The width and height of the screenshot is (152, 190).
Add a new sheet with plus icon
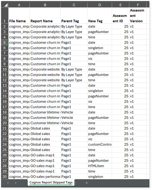(x=87, y=183)
